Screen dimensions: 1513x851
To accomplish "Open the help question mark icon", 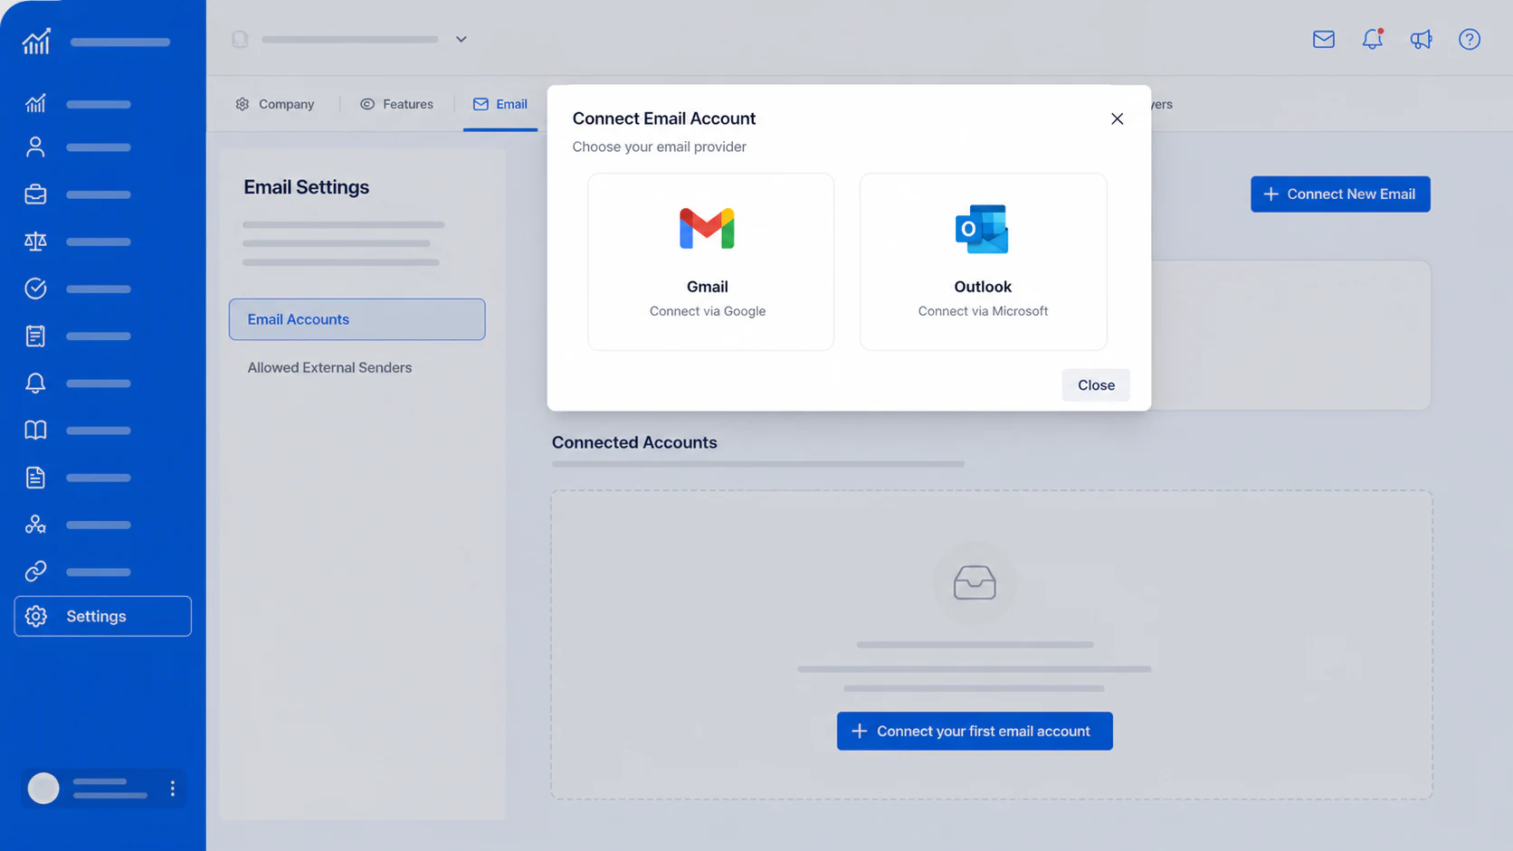I will pos(1470,39).
